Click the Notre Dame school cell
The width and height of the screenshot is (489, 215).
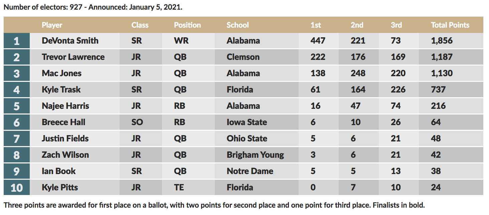tap(250, 171)
